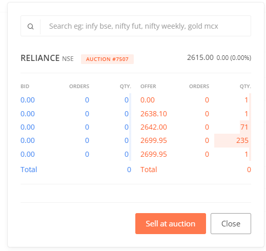Click the AUCTION #7507 tag
266x251 pixels.
[107, 59]
